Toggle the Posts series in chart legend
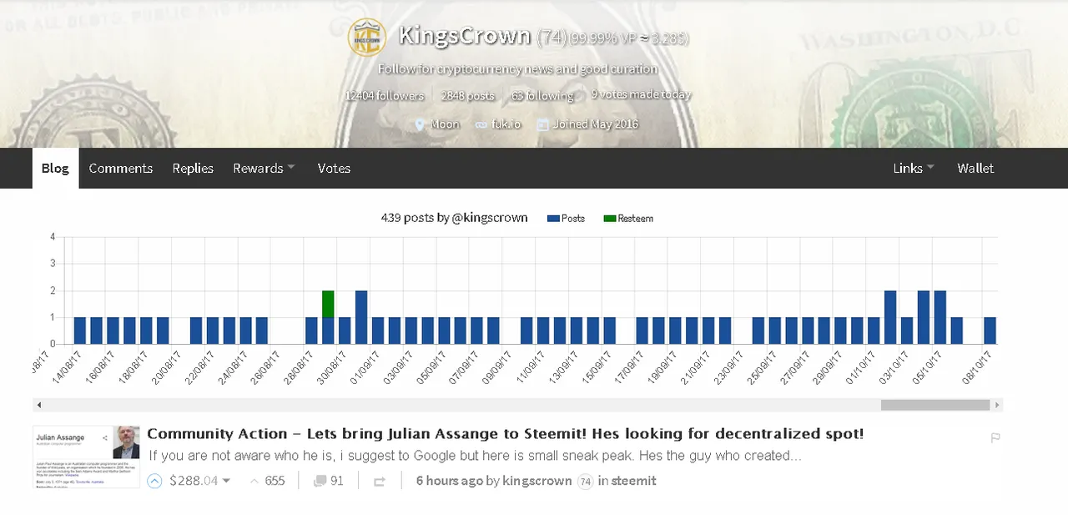 [x=566, y=219]
